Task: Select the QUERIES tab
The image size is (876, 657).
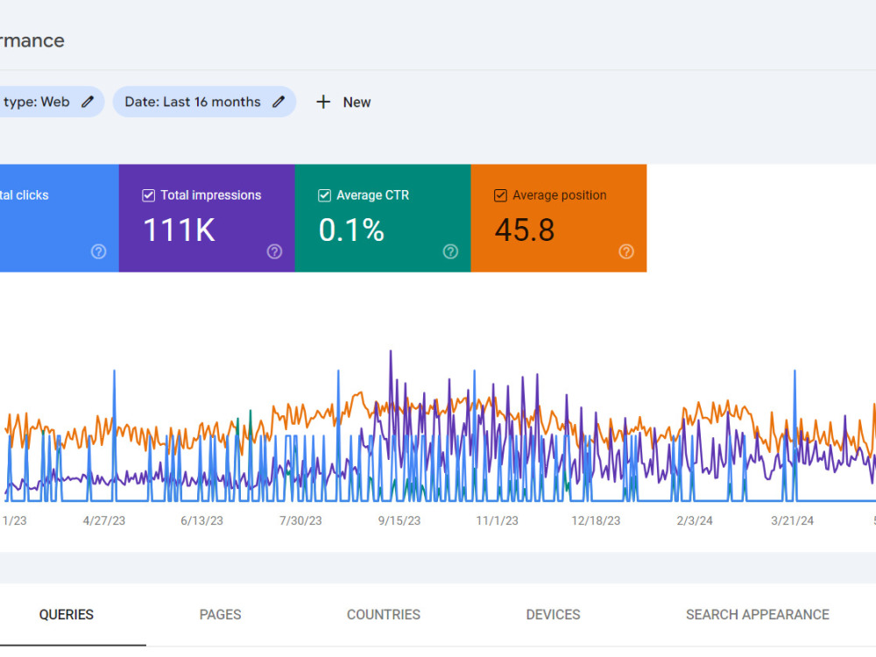Action: pos(67,615)
